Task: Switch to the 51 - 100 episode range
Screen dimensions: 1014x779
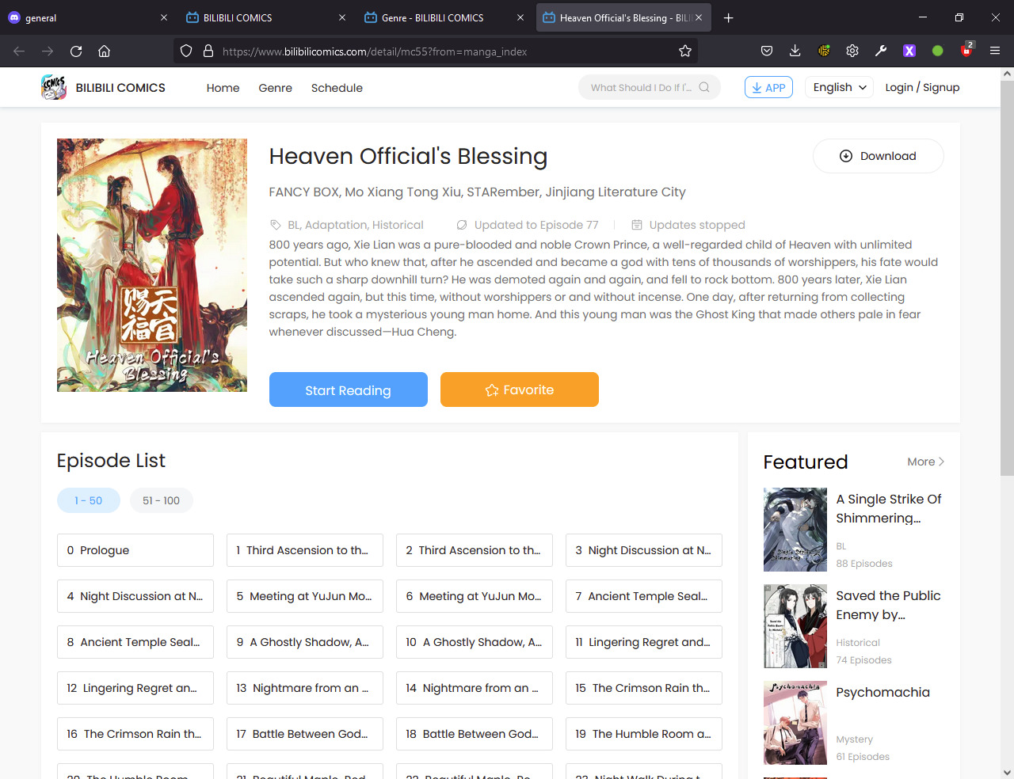Action: point(161,500)
